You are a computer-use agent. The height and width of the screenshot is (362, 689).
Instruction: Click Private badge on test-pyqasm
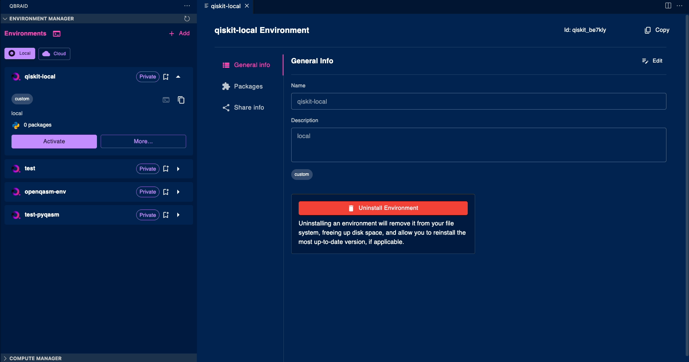coord(148,215)
